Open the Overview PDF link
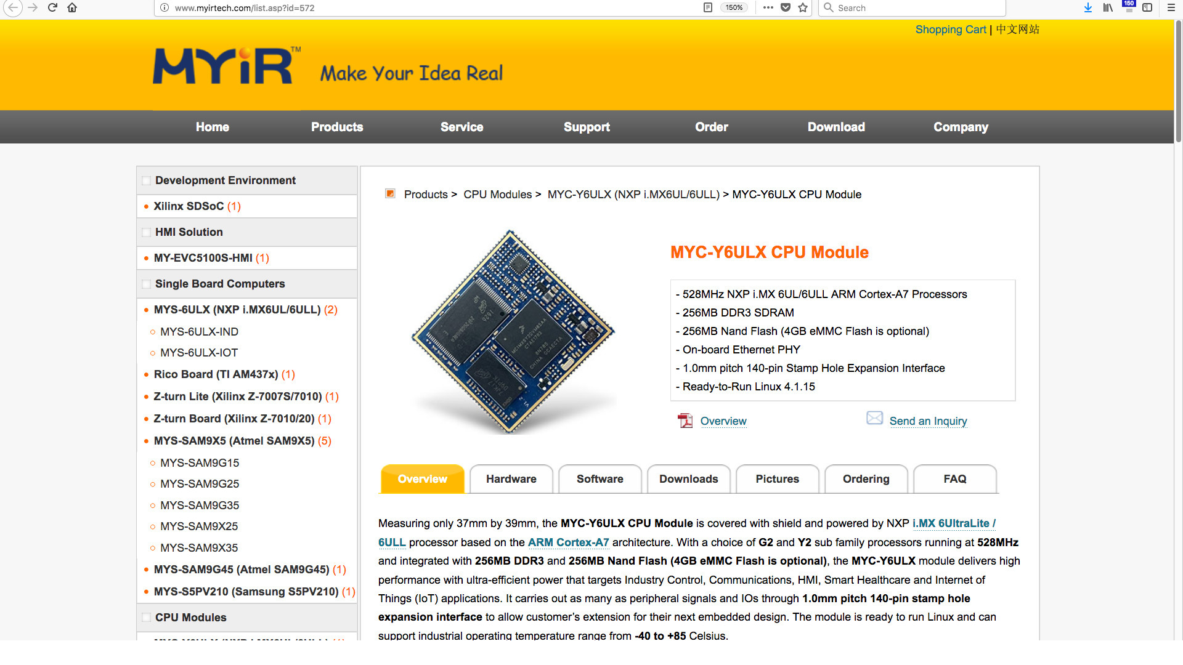Image resolution: width=1183 pixels, height=665 pixels. pos(723,421)
